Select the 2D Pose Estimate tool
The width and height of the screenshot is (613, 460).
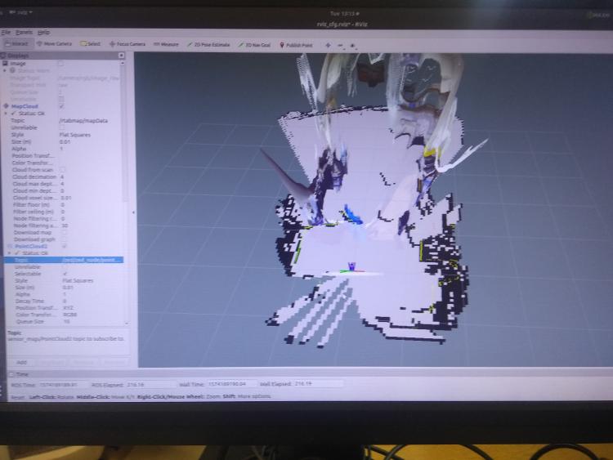tap(209, 44)
